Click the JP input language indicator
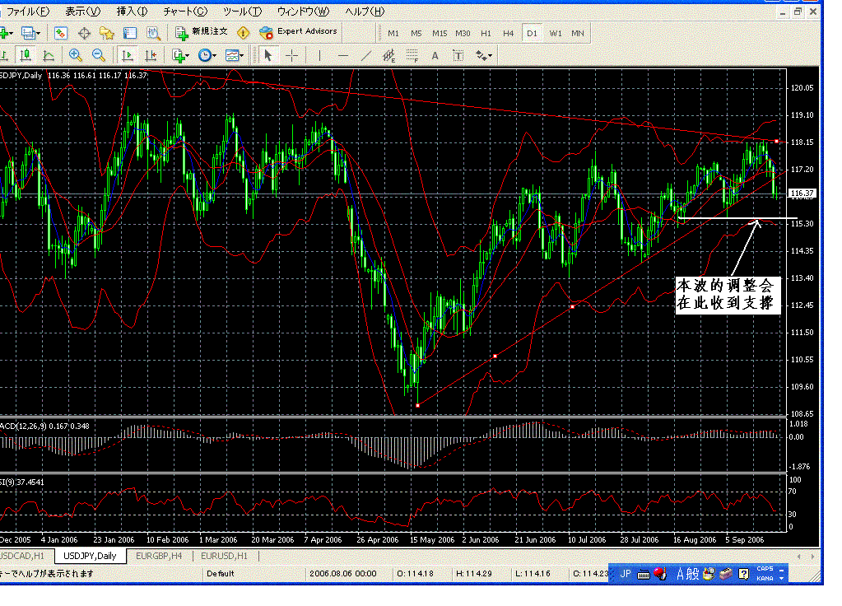842x606 pixels. 625,575
